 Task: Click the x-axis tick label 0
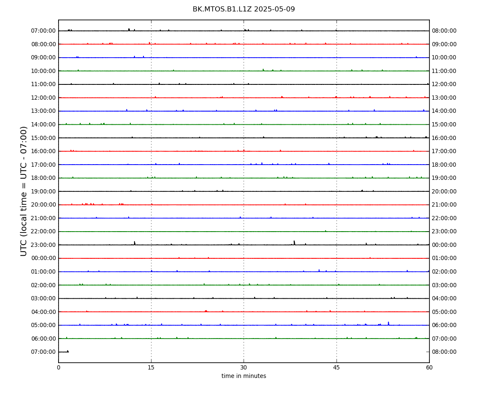[x=59, y=367]
